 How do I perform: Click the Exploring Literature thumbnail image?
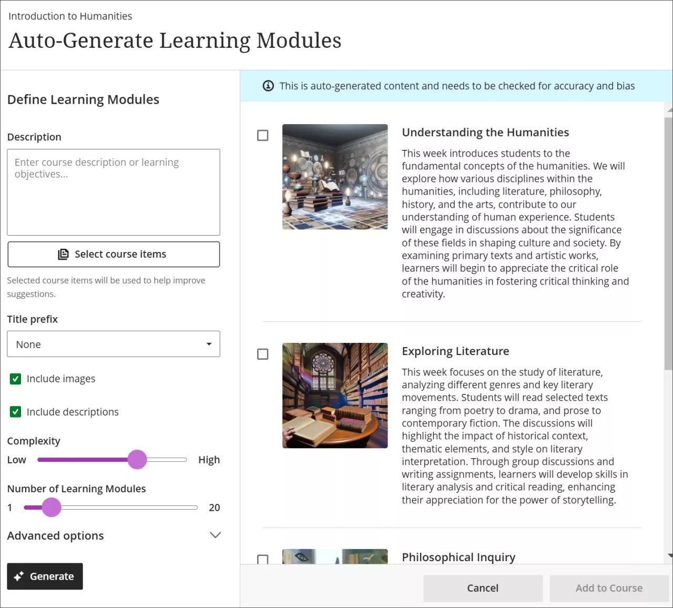click(x=335, y=396)
